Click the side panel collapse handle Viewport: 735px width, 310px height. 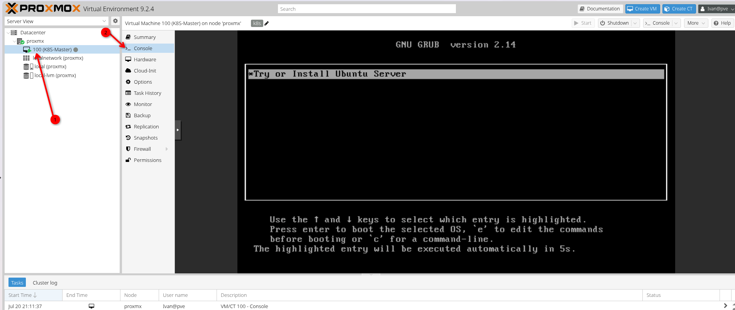click(178, 130)
